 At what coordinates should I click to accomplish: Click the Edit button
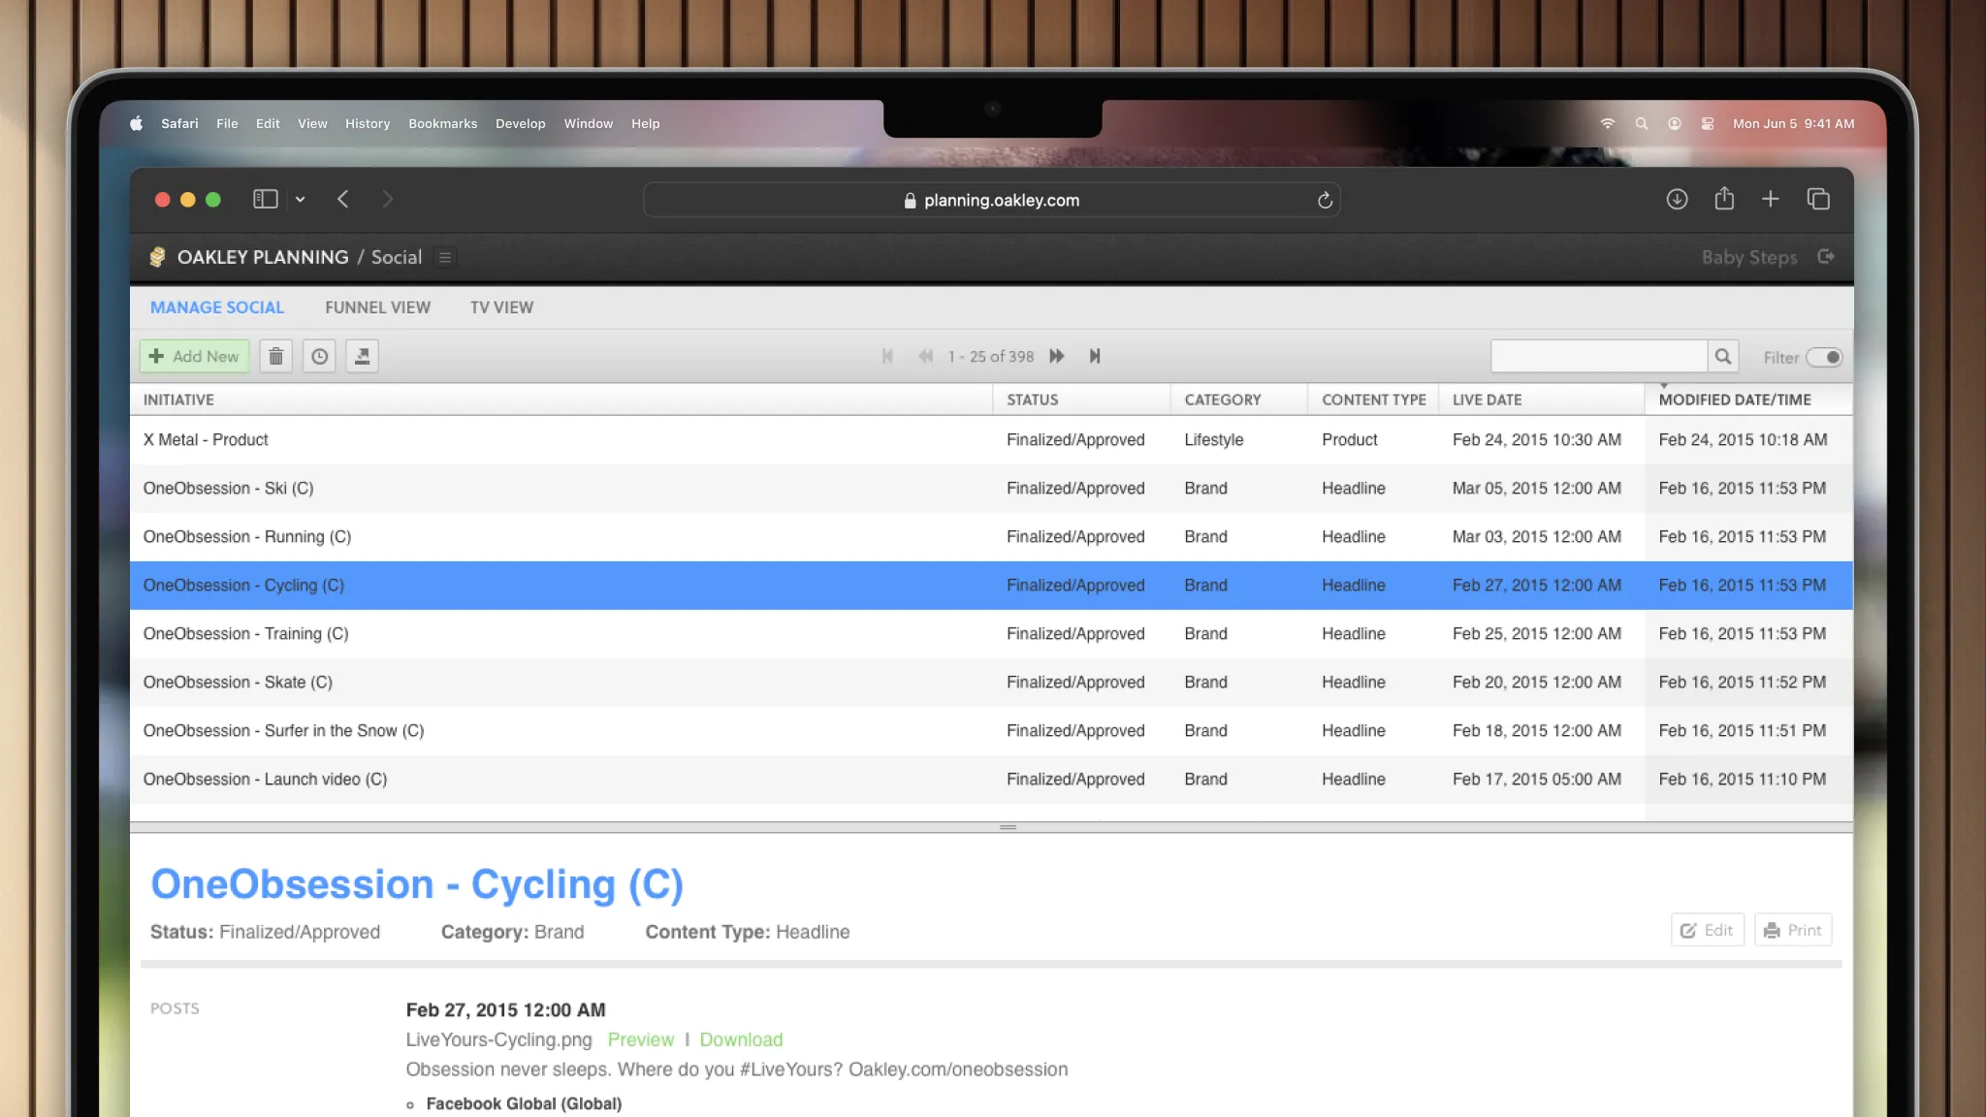(x=1707, y=930)
